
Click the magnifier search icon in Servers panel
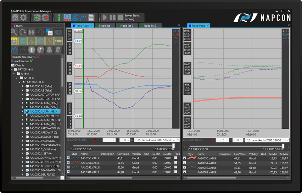[x=14, y=32]
